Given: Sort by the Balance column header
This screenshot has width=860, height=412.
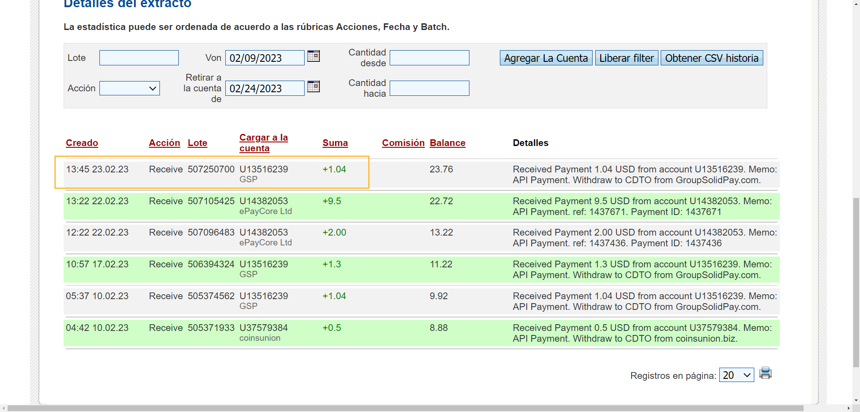Looking at the screenshot, I should pyautogui.click(x=447, y=143).
